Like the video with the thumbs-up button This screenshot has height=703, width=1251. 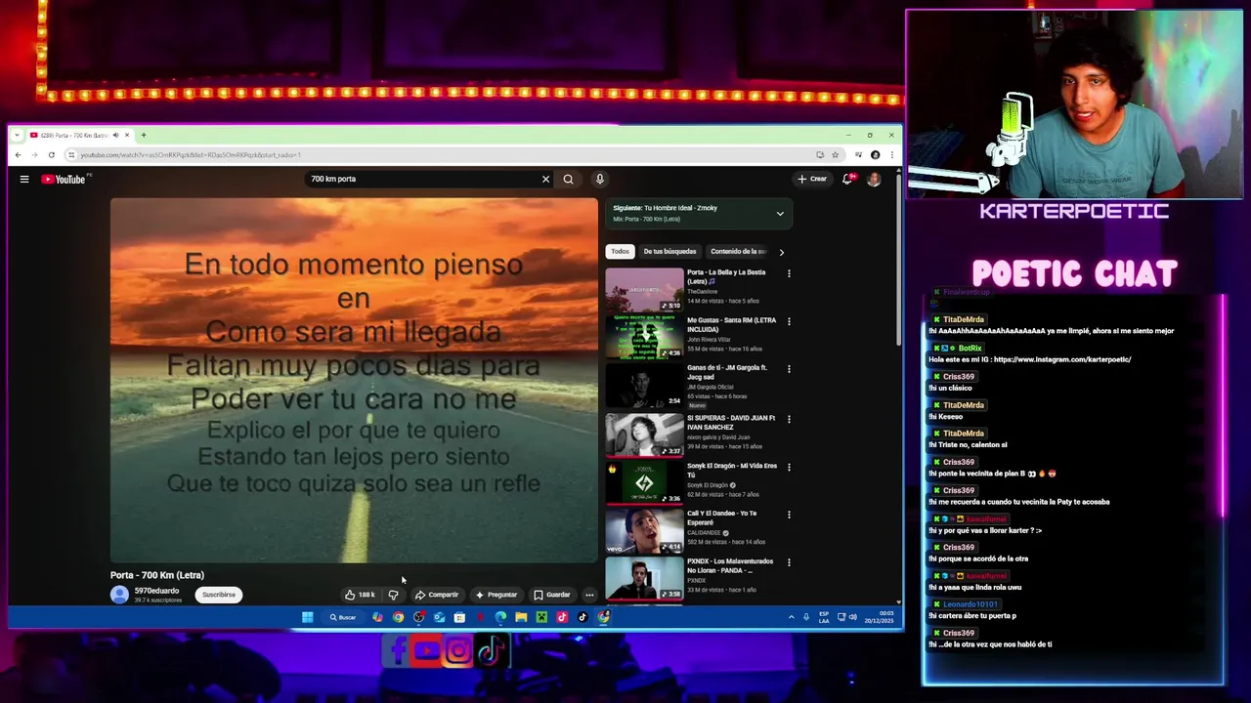click(x=360, y=595)
